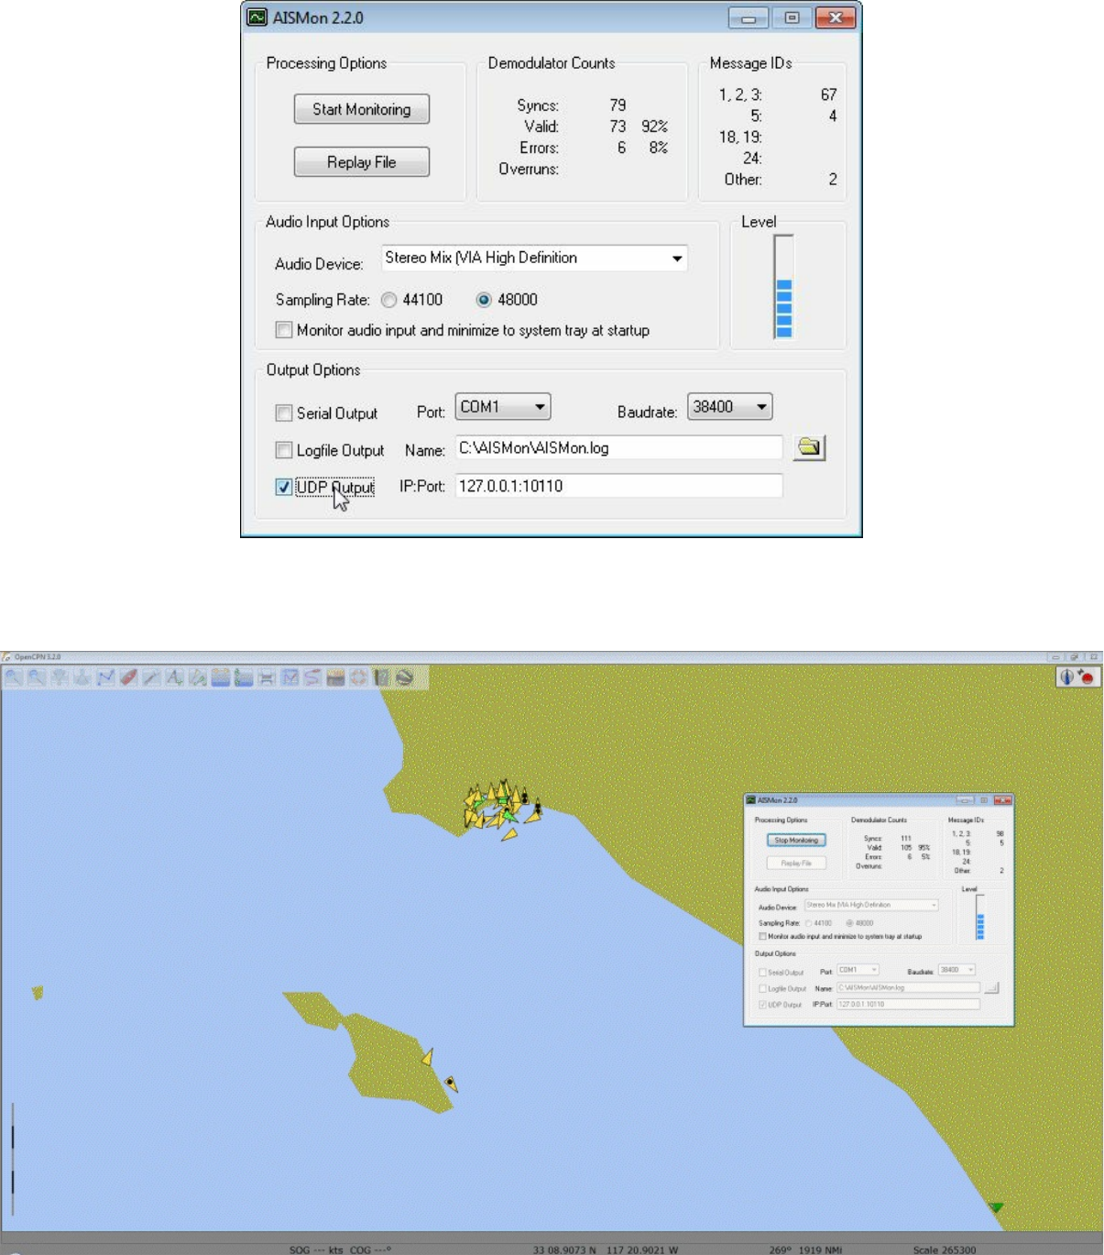Click Stop Monitoring in small AISMon window
The image size is (1104, 1255).
[x=796, y=840]
